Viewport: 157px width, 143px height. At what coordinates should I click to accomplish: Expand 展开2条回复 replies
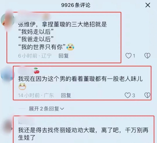46,109
